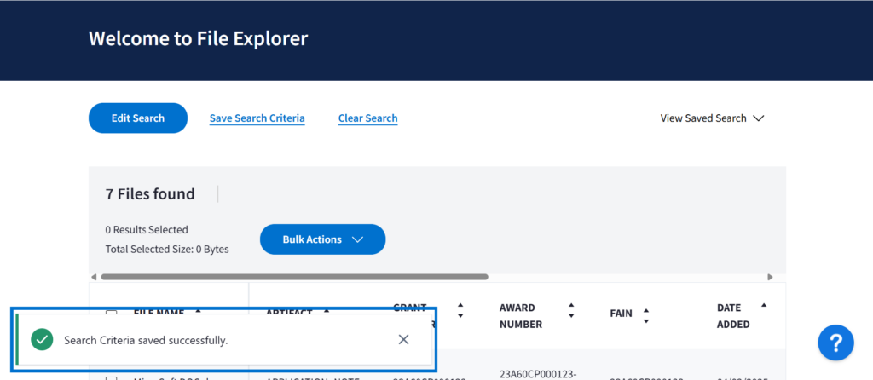Click the Edit Search button
This screenshot has width=873, height=380.
(x=138, y=118)
